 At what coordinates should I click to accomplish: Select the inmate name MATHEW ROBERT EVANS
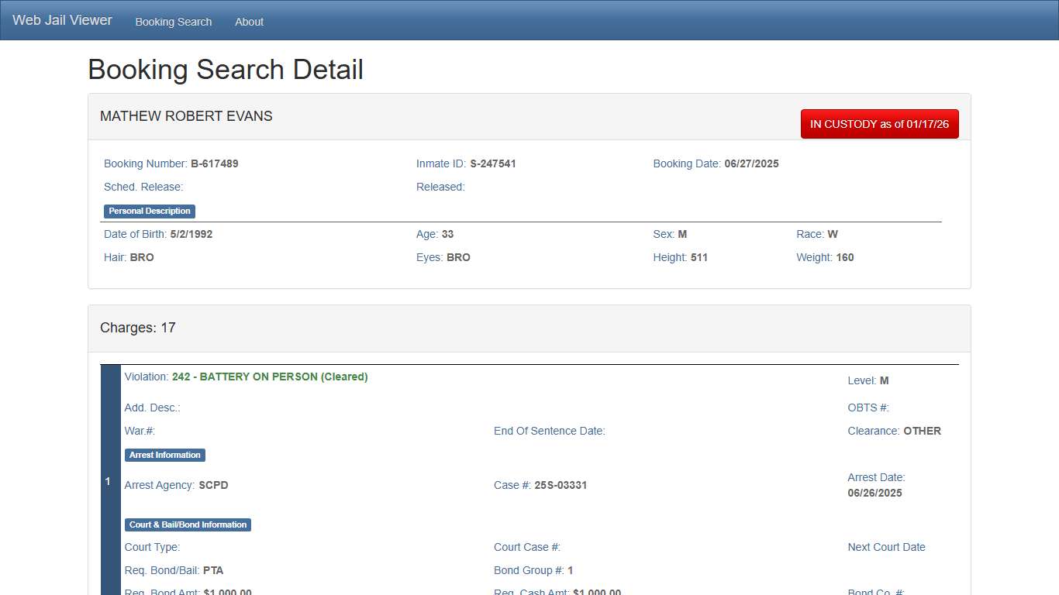(186, 116)
